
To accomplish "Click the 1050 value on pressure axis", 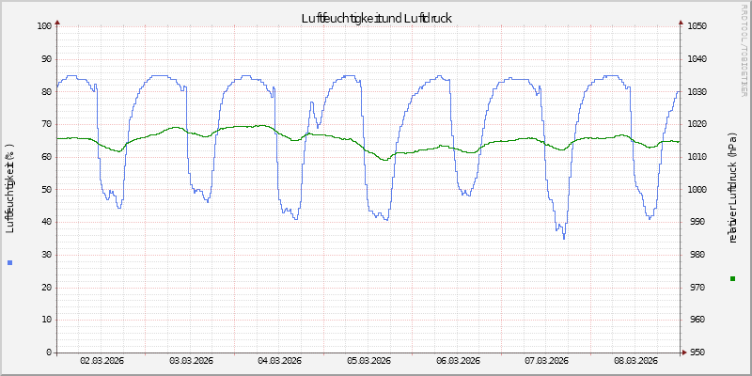I will click(x=697, y=26).
